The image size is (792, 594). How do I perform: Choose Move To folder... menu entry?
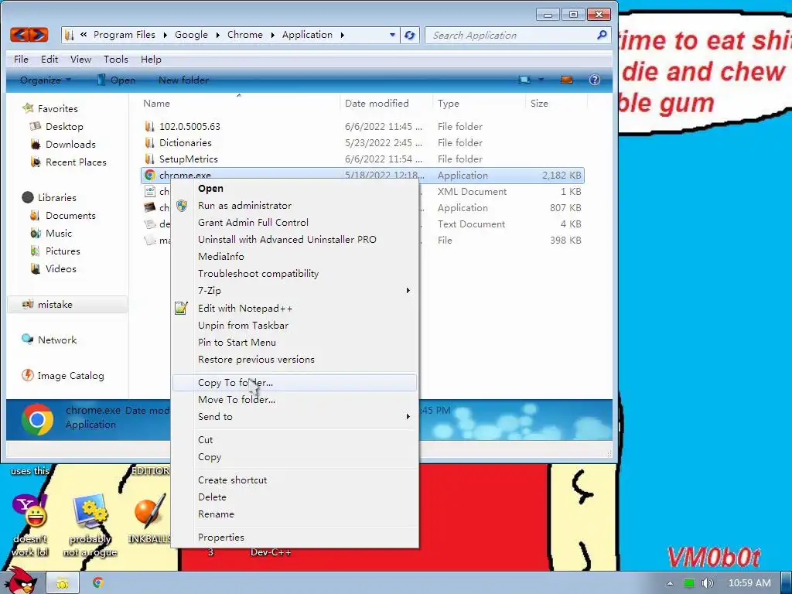(x=295, y=400)
